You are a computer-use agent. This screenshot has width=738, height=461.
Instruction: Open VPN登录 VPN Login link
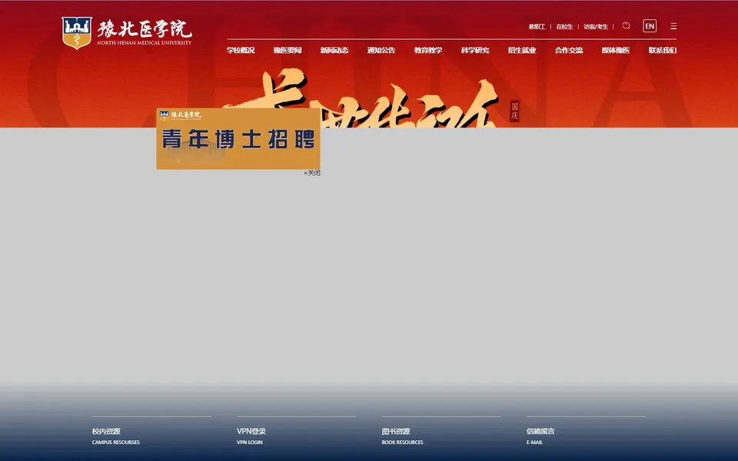[x=251, y=436]
